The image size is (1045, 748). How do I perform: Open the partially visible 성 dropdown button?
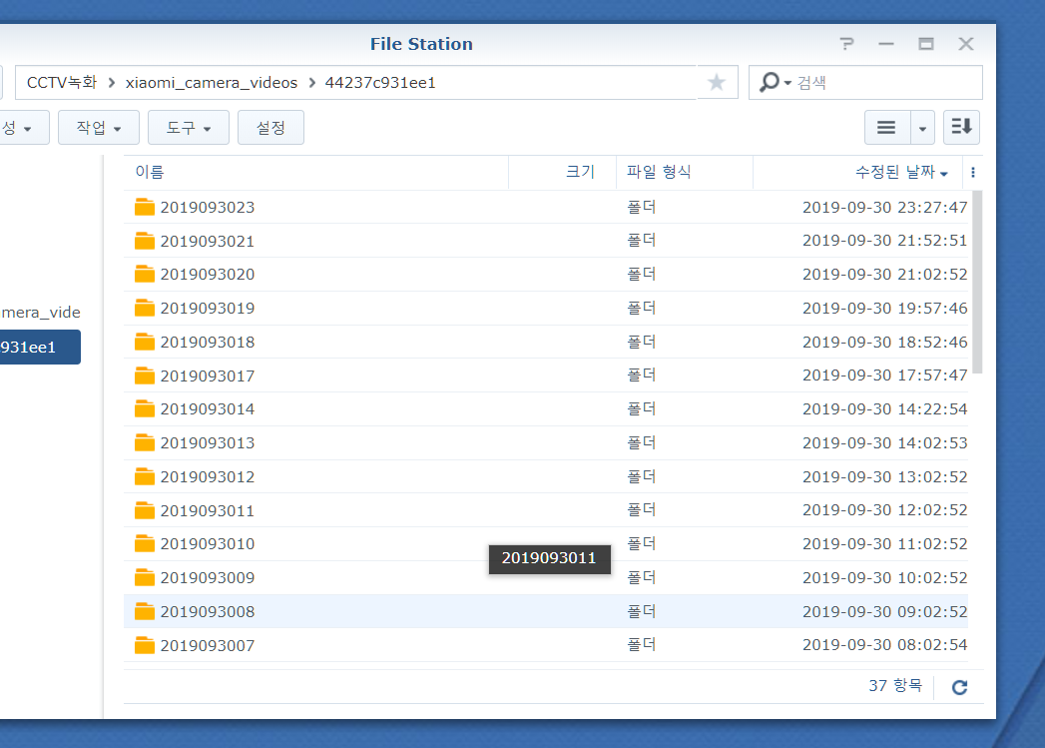click(x=24, y=127)
